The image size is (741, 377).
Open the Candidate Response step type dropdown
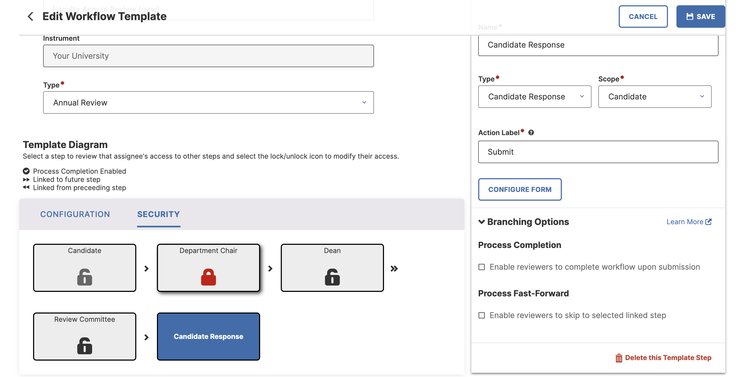click(x=535, y=96)
